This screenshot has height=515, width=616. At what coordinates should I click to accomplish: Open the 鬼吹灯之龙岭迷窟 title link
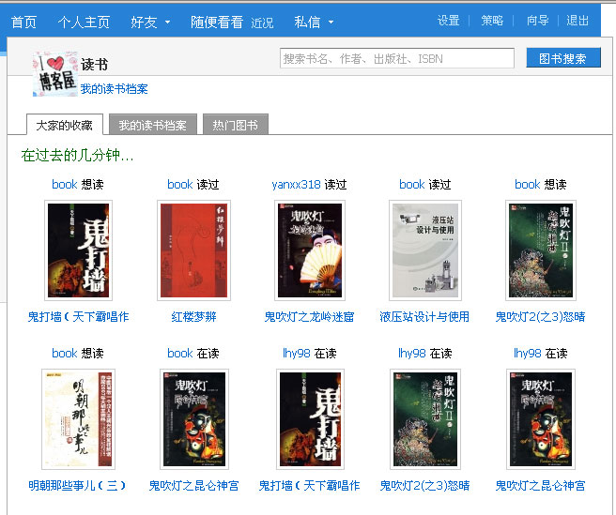pyautogui.click(x=309, y=316)
